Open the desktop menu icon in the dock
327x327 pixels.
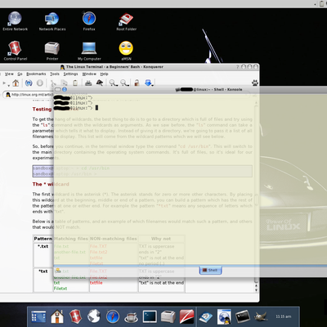click(38, 317)
